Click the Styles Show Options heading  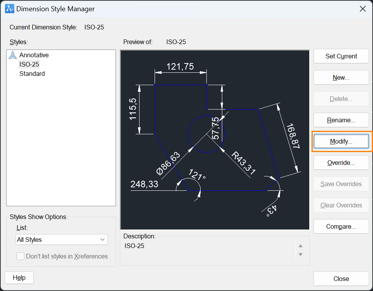(39, 217)
